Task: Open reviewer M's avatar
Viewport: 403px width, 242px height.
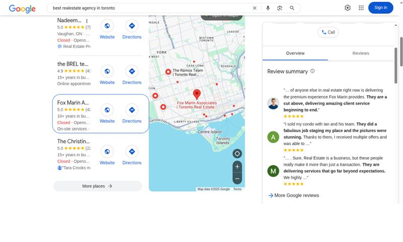Action: pos(273,171)
